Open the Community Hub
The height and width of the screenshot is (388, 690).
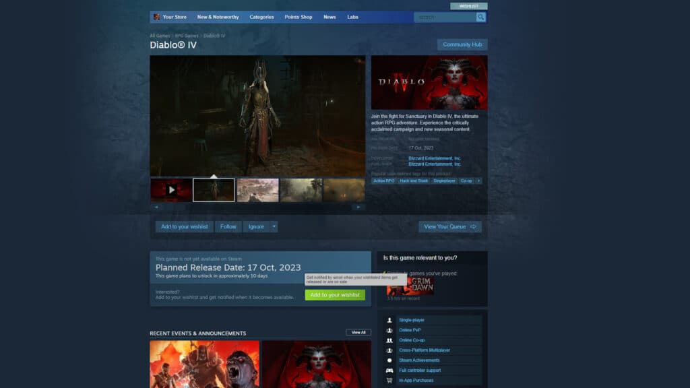click(462, 44)
